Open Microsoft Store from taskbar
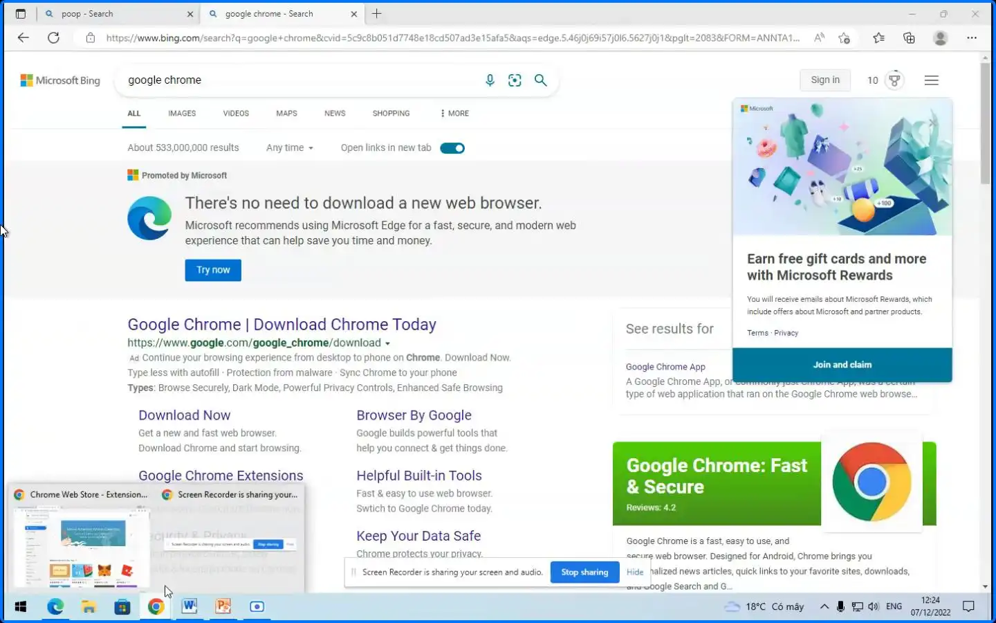Image resolution: width=996 pixels, height=623 pixels. (122, 606)
